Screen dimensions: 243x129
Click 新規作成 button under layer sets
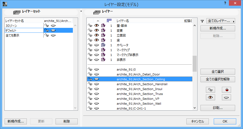(16, 121)
